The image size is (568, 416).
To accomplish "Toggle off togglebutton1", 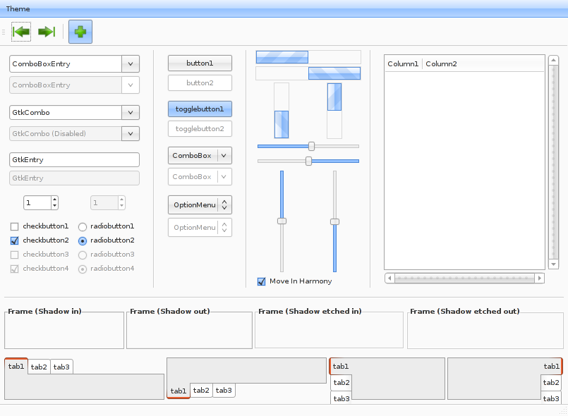I will 200,109.
